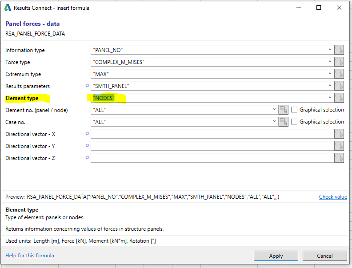The width and height of the screenshot is (352, 268).
Task: Click cell picker icon for Directional vector Y
Action: (339, 146)
